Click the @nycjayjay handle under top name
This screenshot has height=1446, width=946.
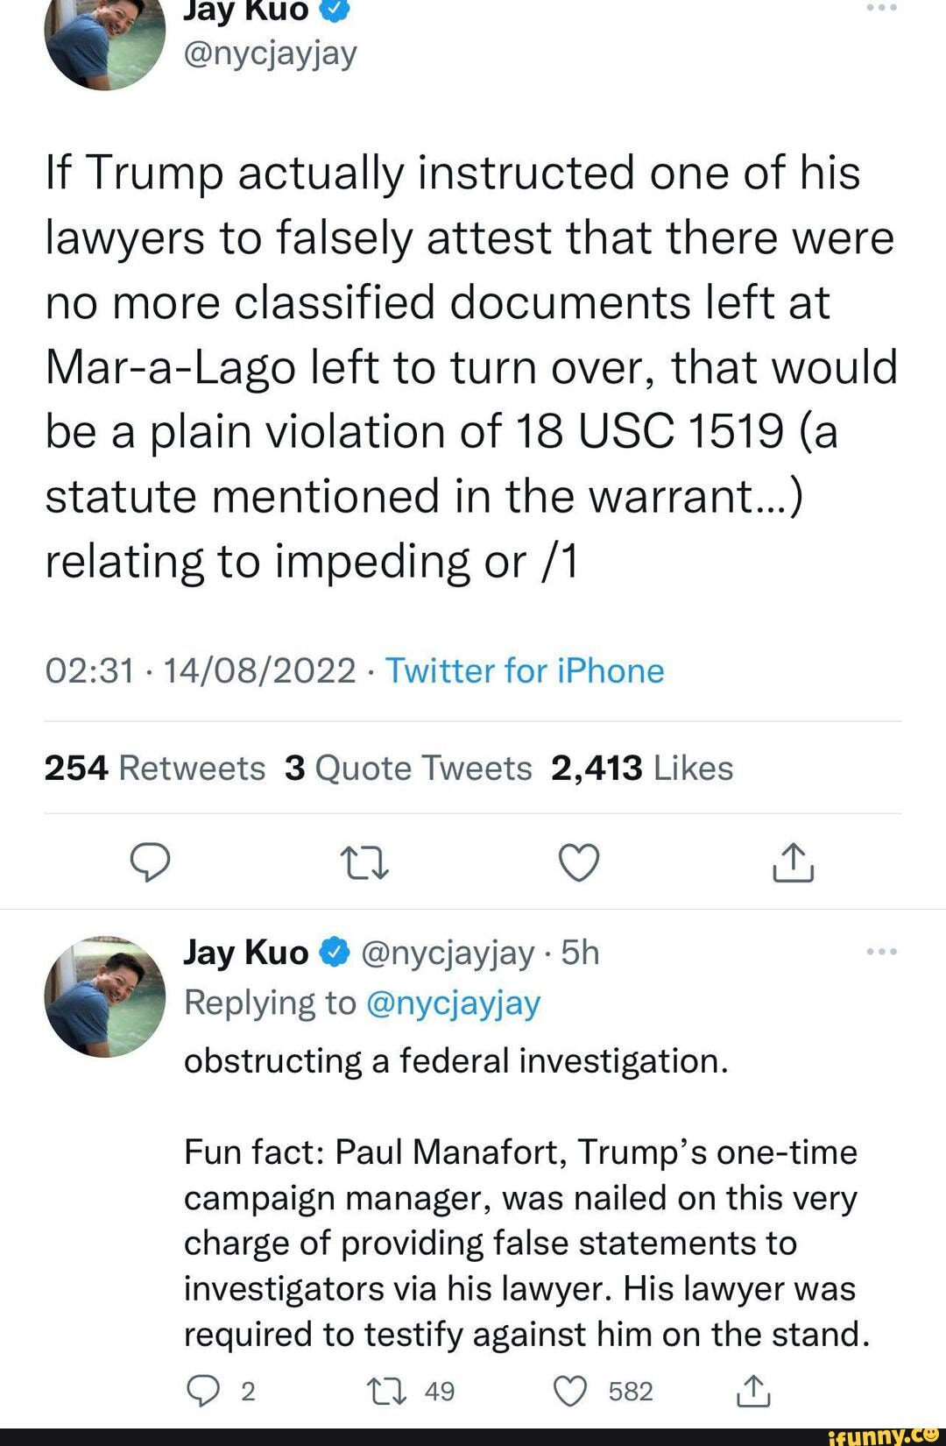270,54
